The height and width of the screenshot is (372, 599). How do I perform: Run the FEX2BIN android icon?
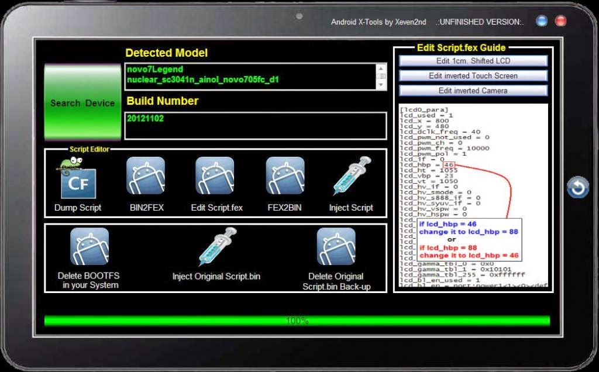[285, 175]
